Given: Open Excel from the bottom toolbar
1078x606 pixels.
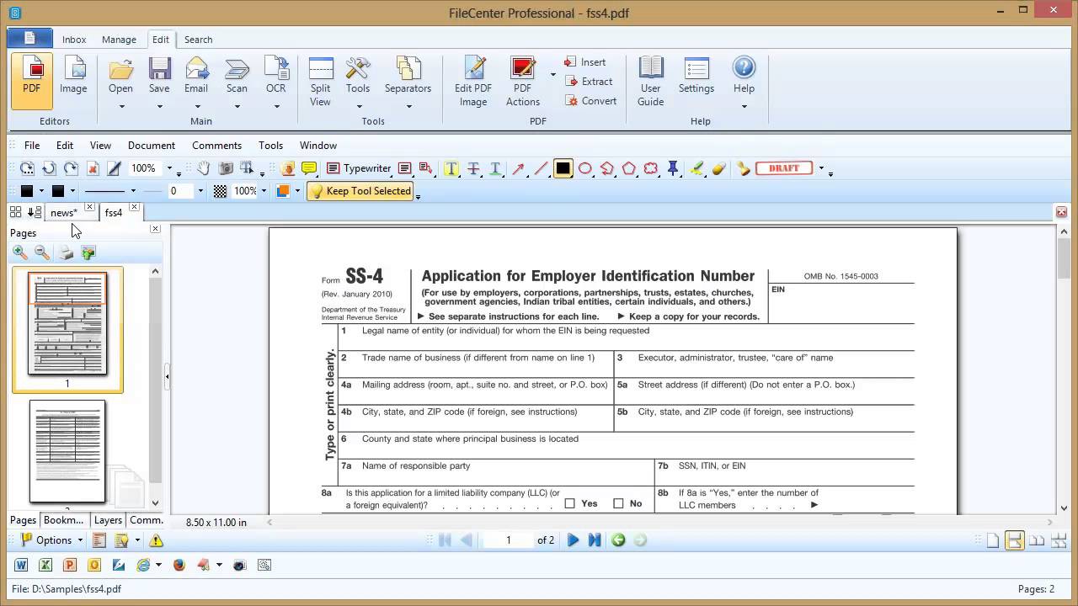Looking at the screenshot, I should click(x=45, y=566).
